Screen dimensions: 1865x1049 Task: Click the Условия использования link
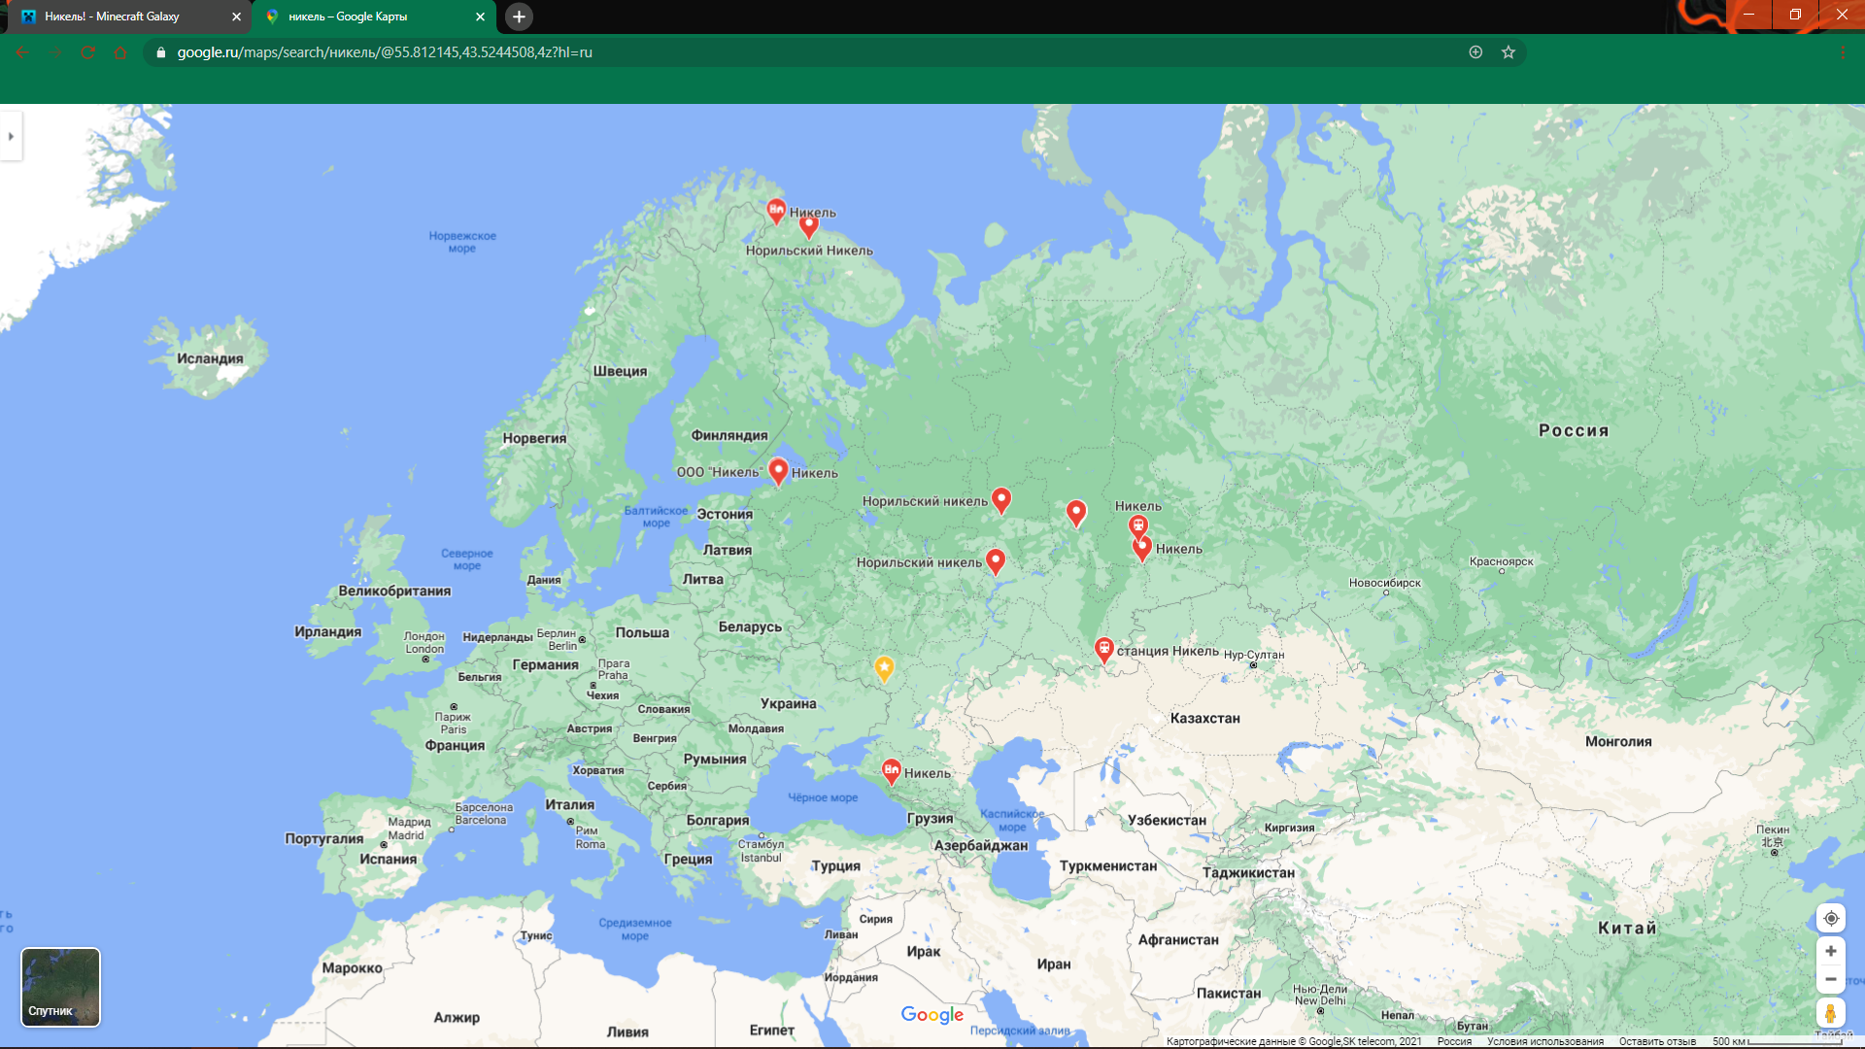tap(1544, 1041)
